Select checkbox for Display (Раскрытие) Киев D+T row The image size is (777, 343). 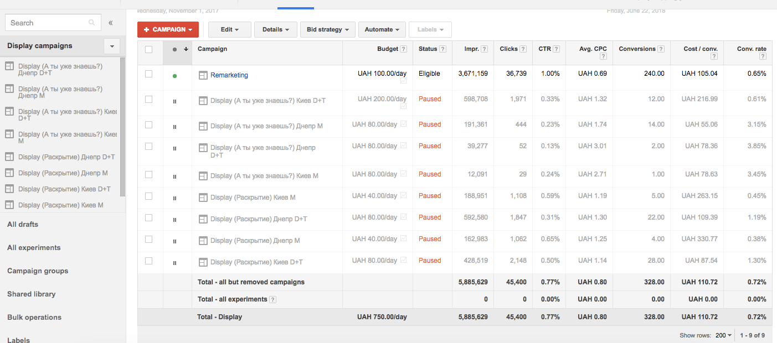click(148, 261)
